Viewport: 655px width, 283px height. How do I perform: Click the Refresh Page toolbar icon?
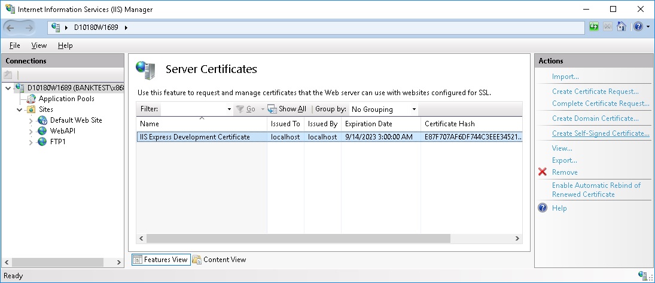point(593,27)
